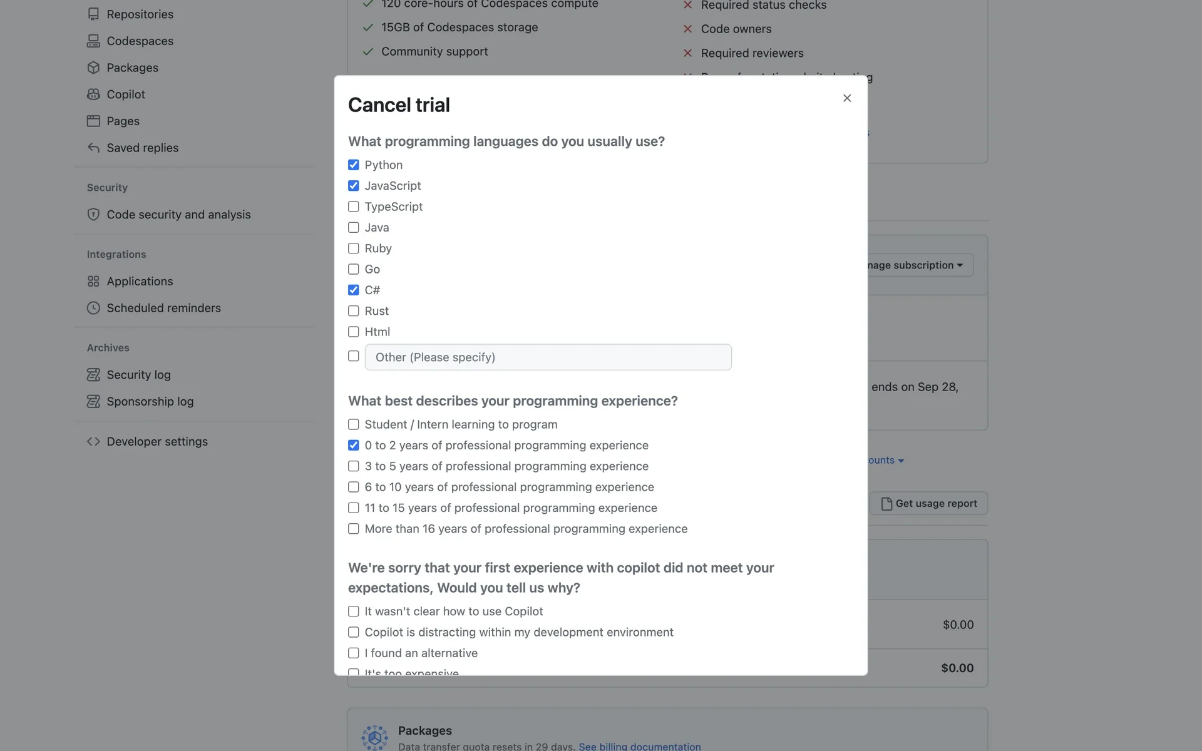Check Student / Intern learning to program
This screenshot has height=751, width=1202.
point(354,424)
